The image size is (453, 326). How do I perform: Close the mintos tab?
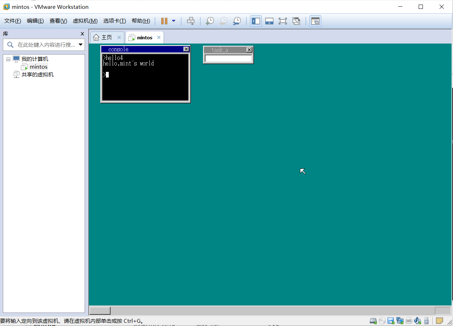[159, 37]
